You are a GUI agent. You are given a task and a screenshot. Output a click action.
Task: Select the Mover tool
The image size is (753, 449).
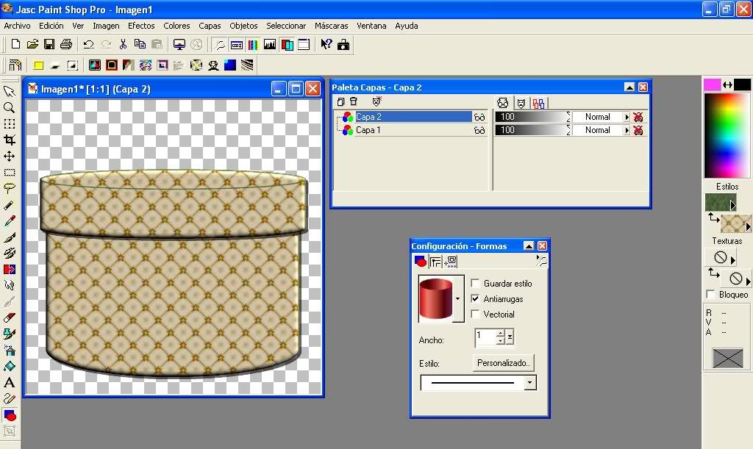click(x=9, y=156)
